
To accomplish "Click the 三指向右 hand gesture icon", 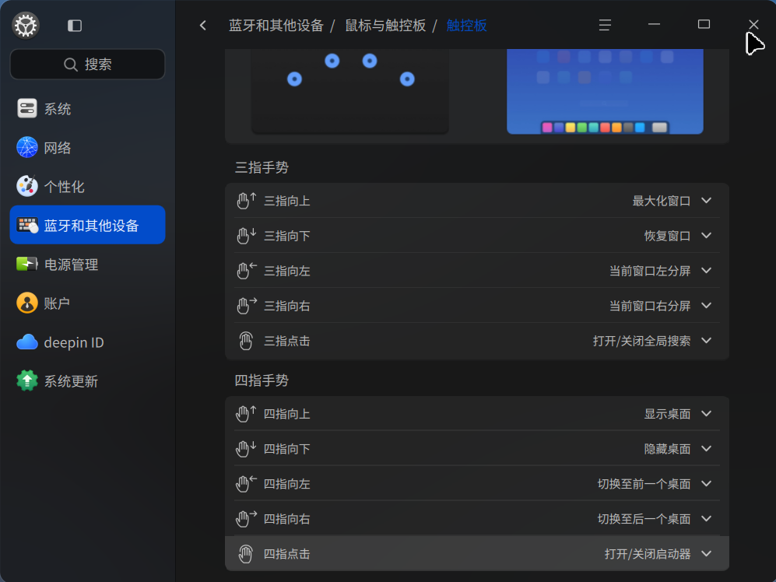I will (246, 306).
